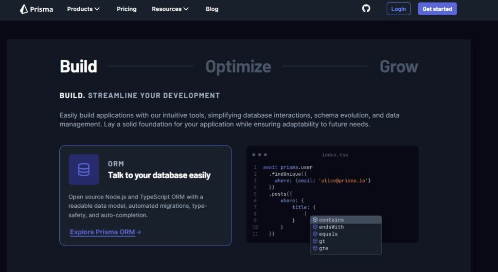Select the endsWith autocomplete suggestion

point(346,227)
